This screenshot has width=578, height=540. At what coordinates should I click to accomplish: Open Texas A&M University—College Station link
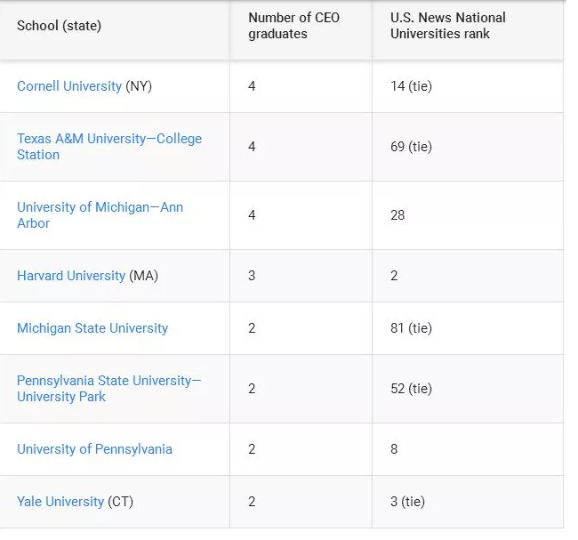[x=109, y=147]
